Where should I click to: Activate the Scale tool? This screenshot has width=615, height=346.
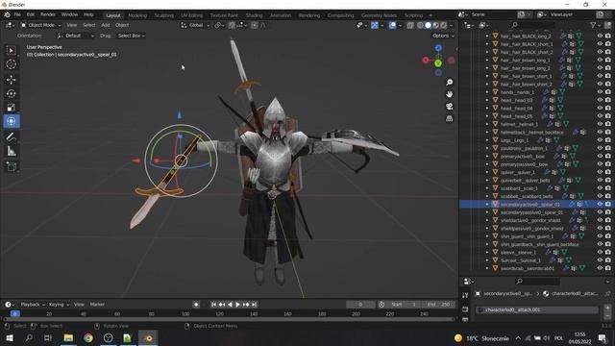tap(11, 108)
